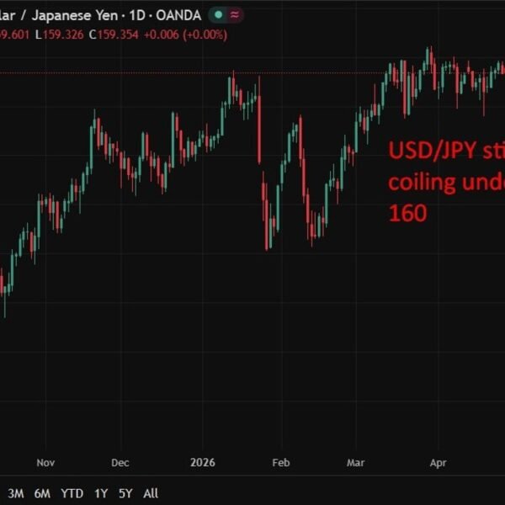Click the close value C159.354
The image size is (505, 505).
pyautogui.click(x=114, y=35)
